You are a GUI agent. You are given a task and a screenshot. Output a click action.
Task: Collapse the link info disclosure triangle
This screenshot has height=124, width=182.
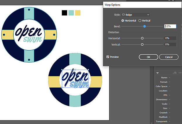pyautogui.click(x=157, y=73)
